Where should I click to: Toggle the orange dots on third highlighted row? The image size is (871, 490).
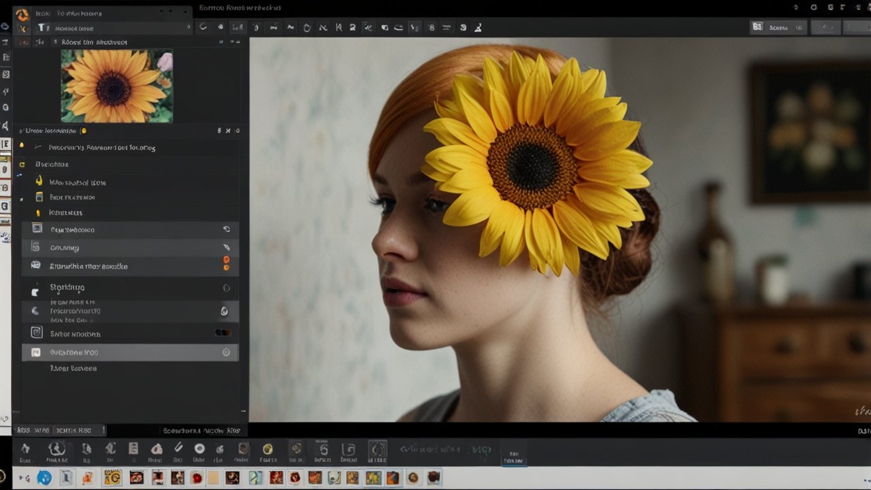point(227,263)
